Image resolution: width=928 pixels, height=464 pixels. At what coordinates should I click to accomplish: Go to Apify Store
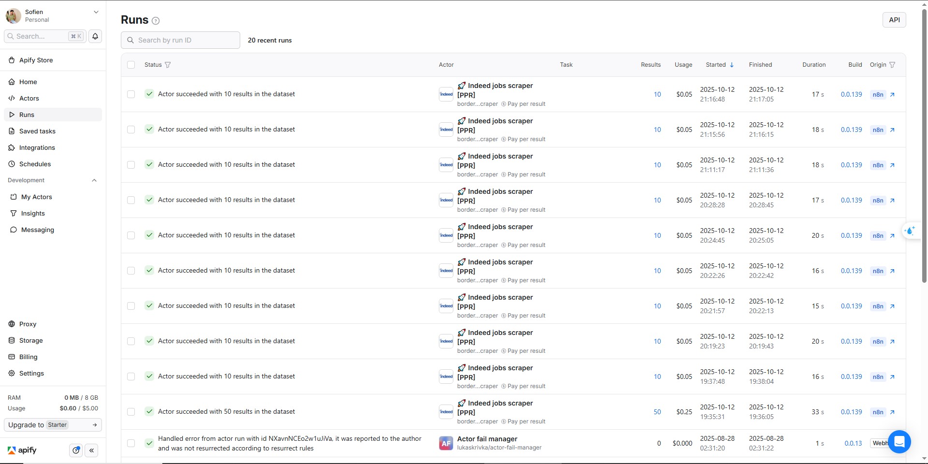(x=53, y=60)
